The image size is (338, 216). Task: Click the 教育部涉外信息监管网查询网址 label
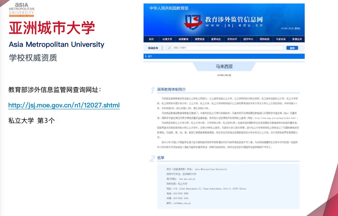[55, 90]
